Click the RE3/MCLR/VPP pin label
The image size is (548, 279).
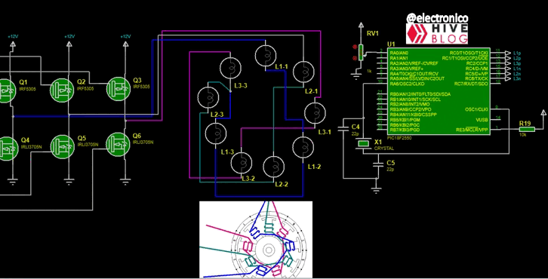(472, 130)
